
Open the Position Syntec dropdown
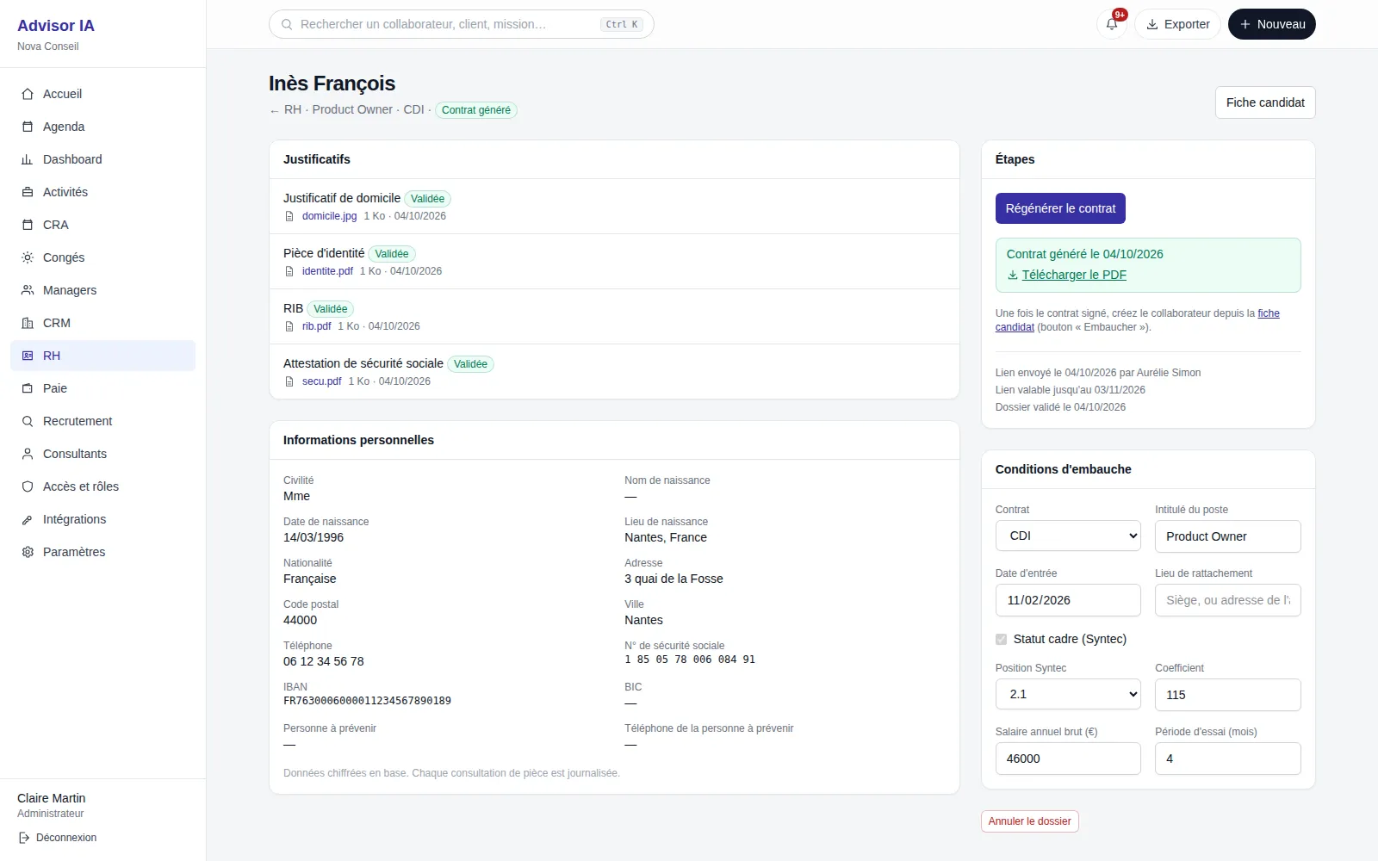click(x=1068, y=694)
